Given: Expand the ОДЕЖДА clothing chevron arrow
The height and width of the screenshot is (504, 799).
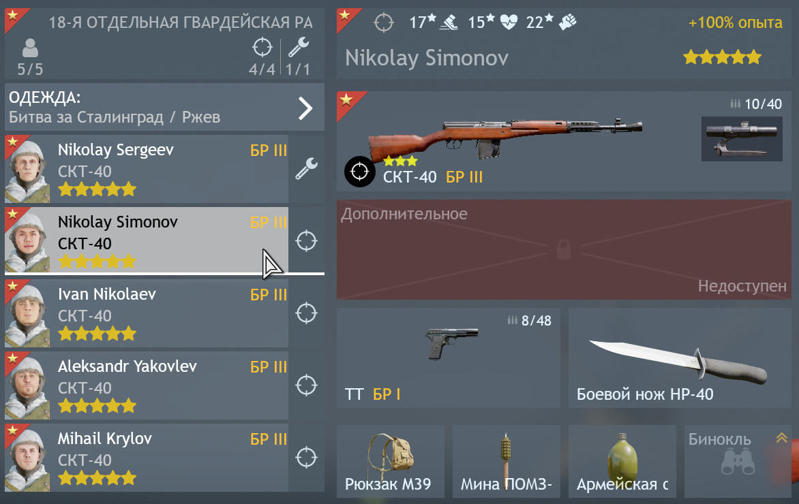Looking at the screenshot, I should [x=305, y=108].
